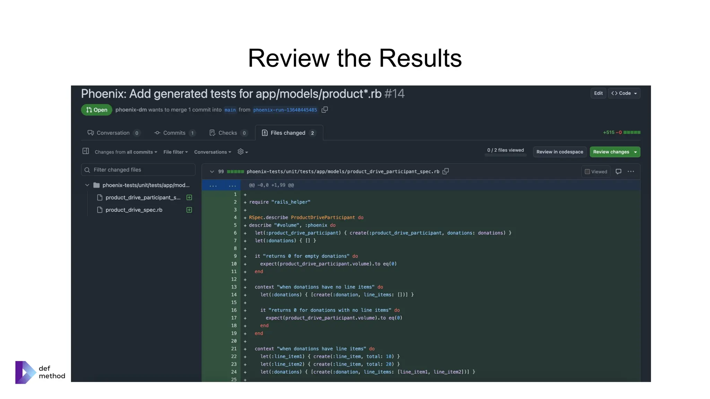
Task: Click the 99 changed-lines count in file header
Action: coord(221,171)
